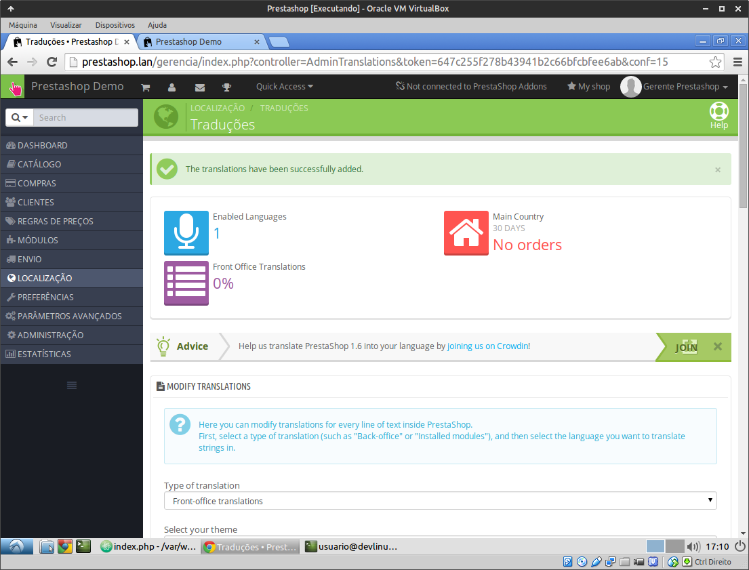Switch to index.php editor taskbar window
Screen dimensions: 749x570
click(149, 546)
